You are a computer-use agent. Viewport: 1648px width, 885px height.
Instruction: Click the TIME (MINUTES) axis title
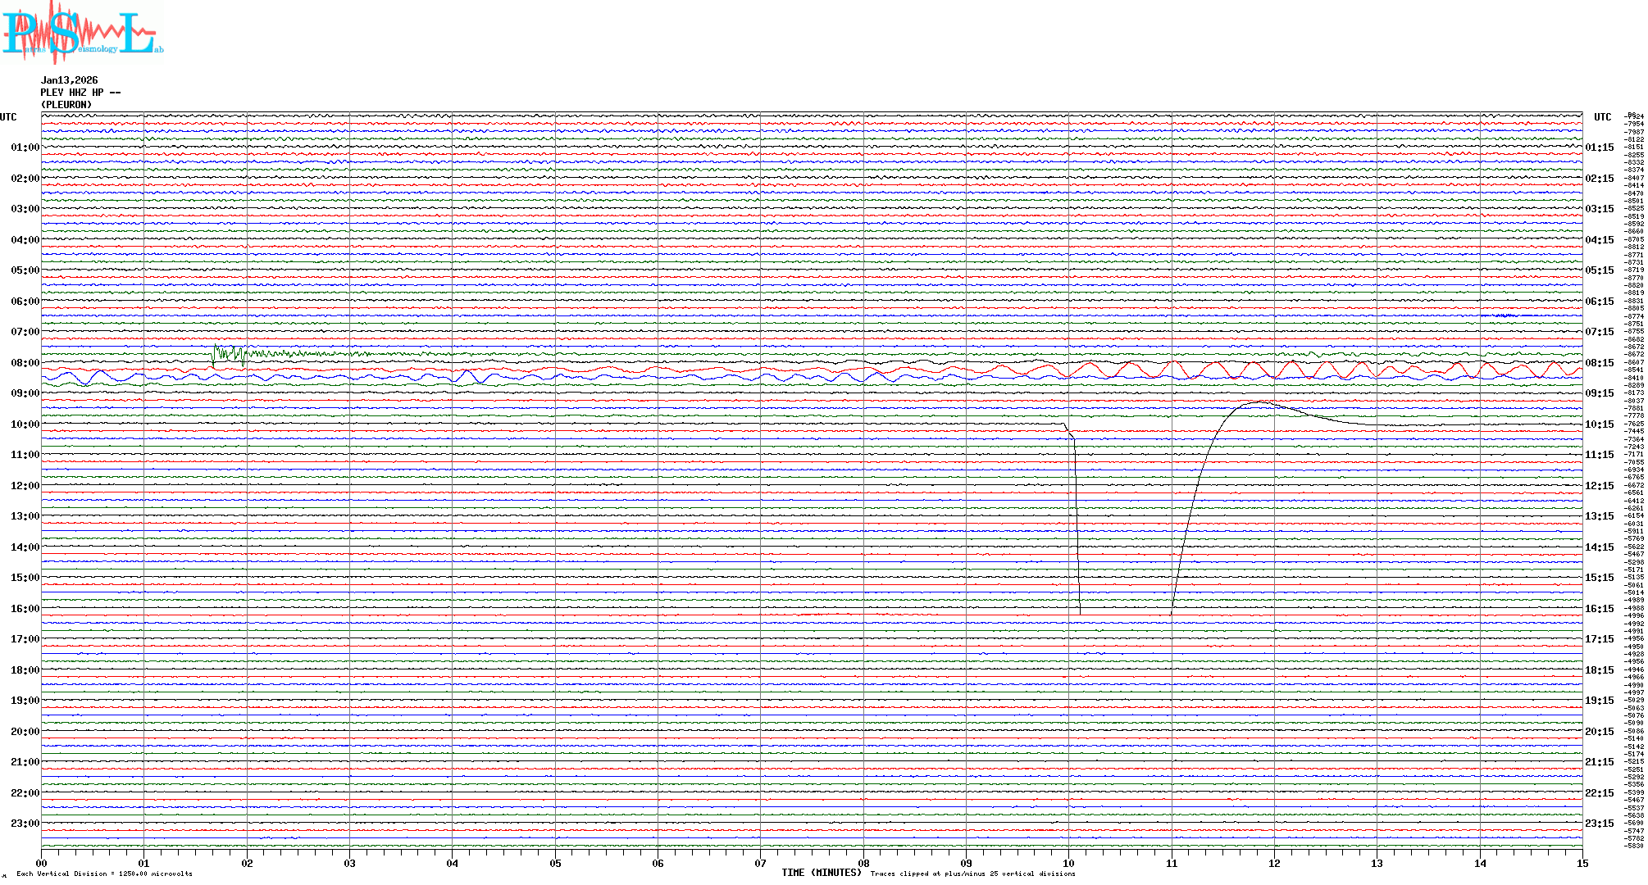821,873
